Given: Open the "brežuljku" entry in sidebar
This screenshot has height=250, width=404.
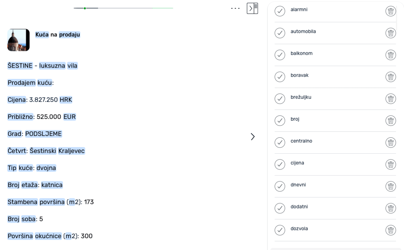Looking at the screenshot, I should click(x=301, y=97).
